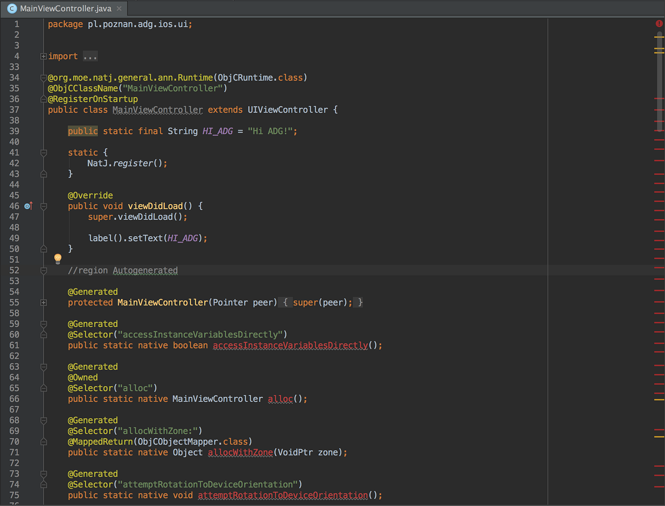Viewport: 665px width, 506px height.
Task: Click line number 39 in the gutter
Action: (x=14, y=131)
